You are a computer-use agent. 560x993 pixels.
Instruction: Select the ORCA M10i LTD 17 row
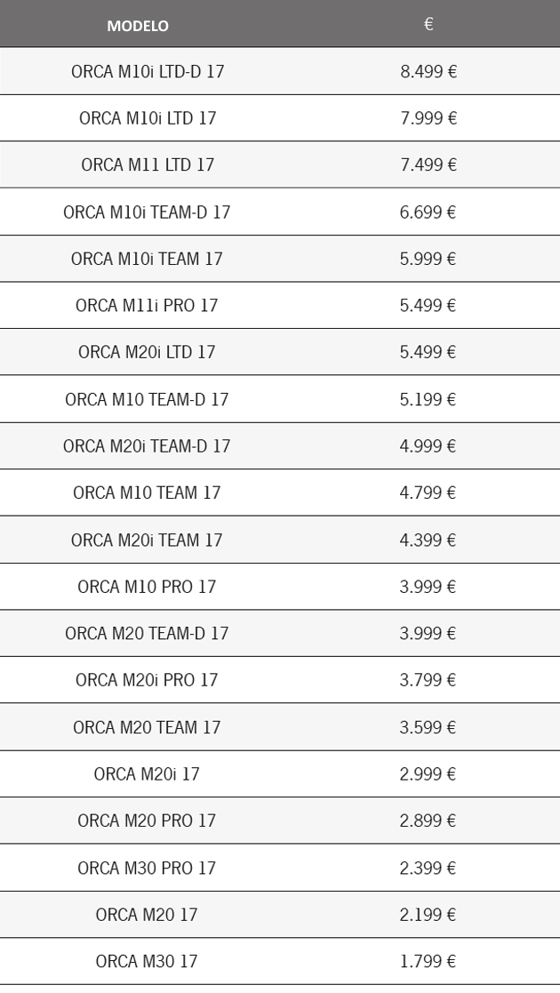[280, 118]
